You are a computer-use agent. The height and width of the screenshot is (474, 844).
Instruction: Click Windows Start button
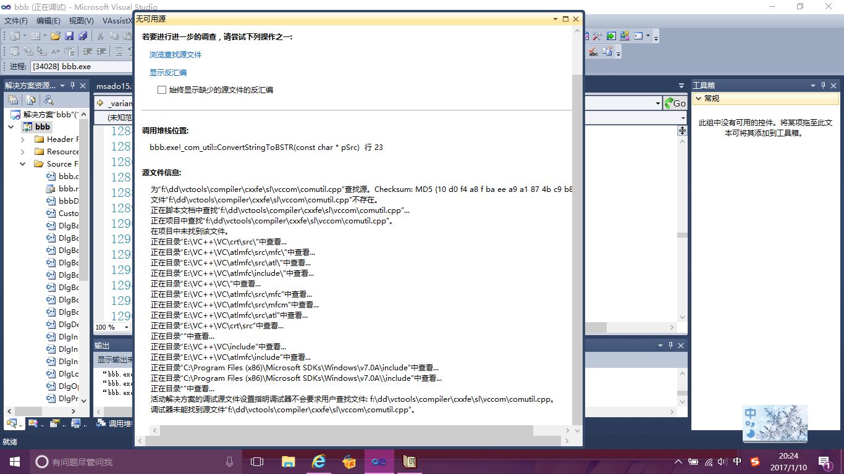[14, 461]
